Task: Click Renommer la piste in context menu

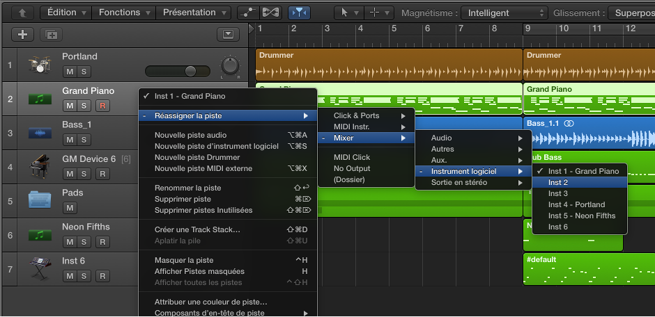Action: pyautogui.click(x=187, y=188)
